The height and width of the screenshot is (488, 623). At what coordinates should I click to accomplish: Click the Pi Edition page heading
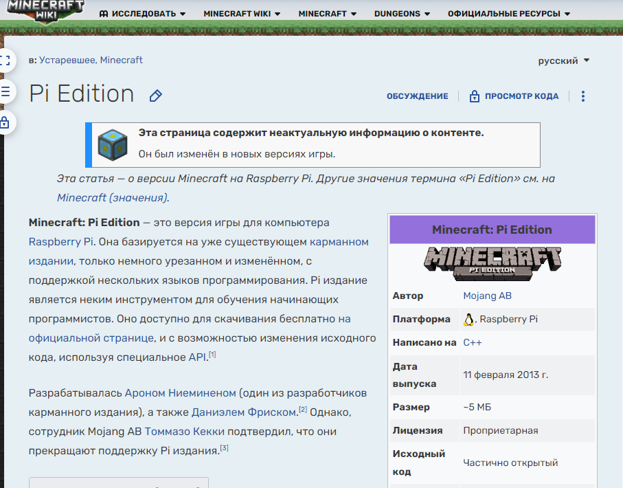coord(82,94)
